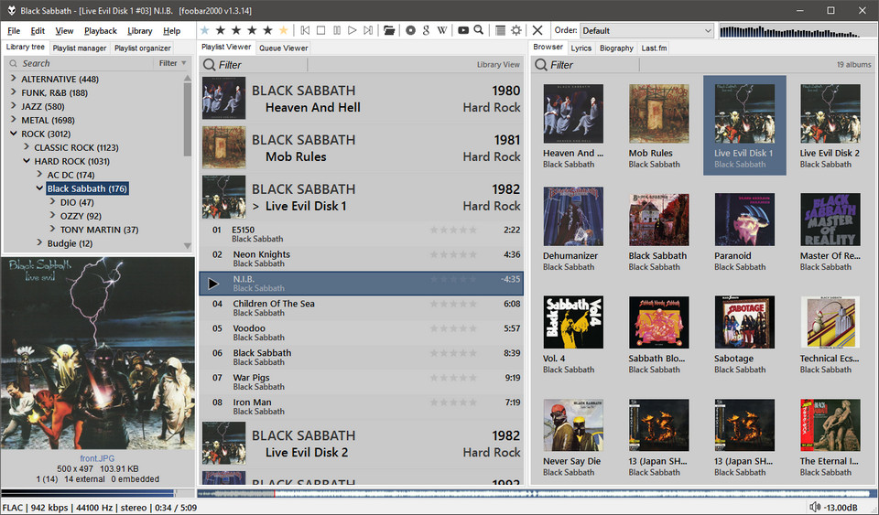This screenshot has height=515, width=879.
Task: Rate the Black Sabbath track with stars
Action: [453, 353]
